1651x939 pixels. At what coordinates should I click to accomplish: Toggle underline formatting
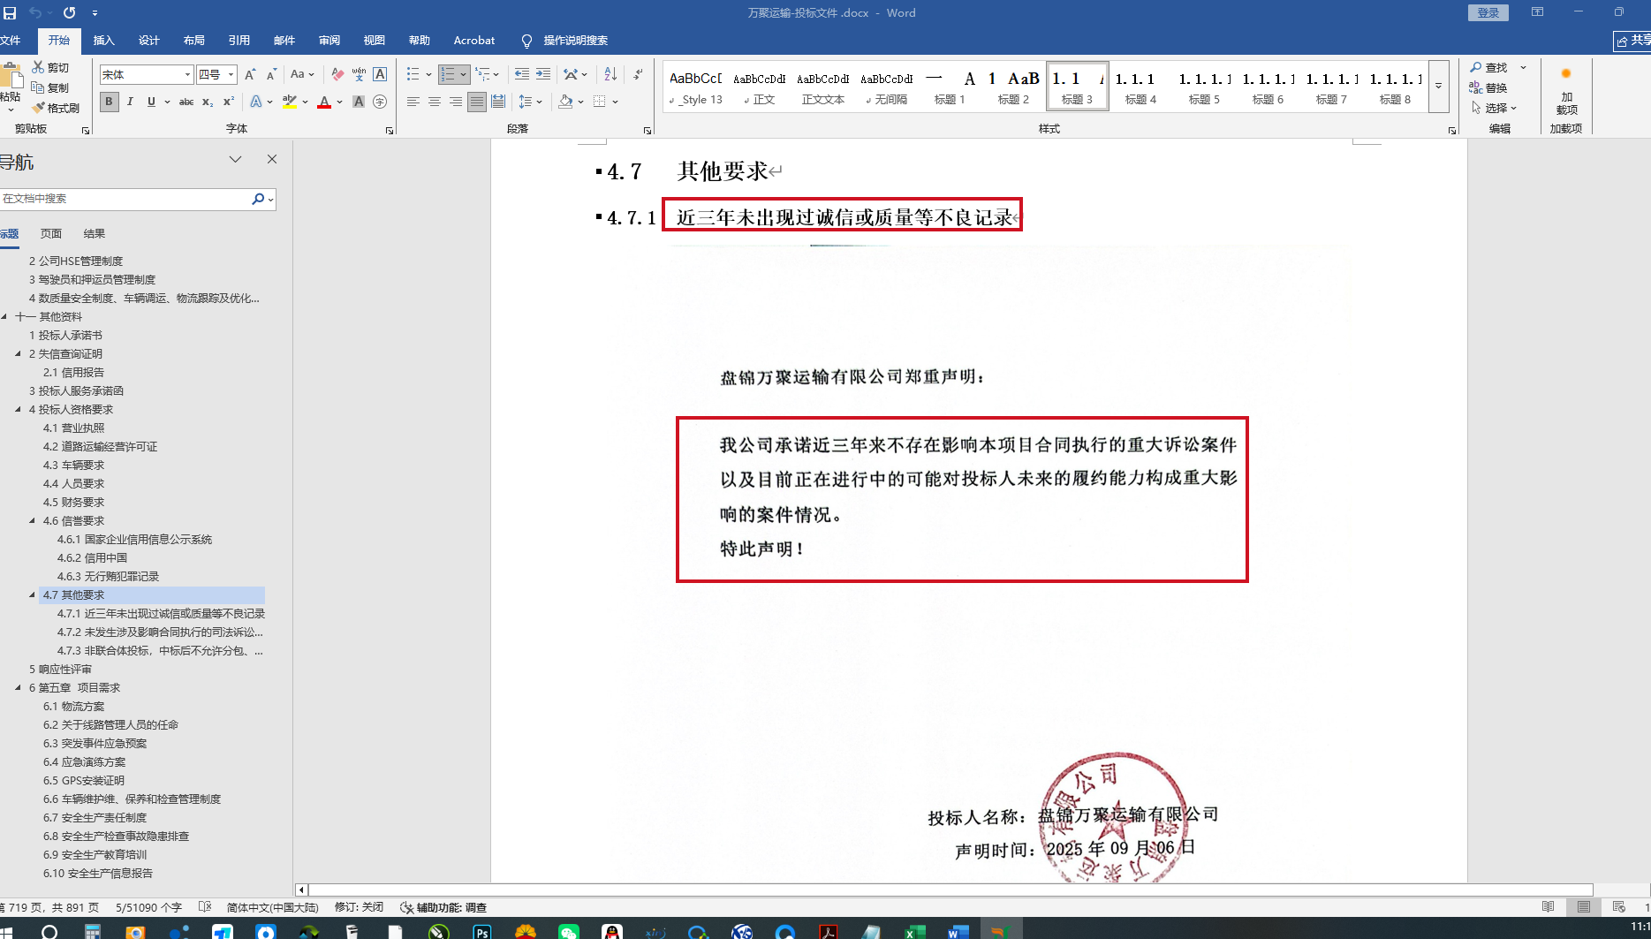tap(151, 102)
